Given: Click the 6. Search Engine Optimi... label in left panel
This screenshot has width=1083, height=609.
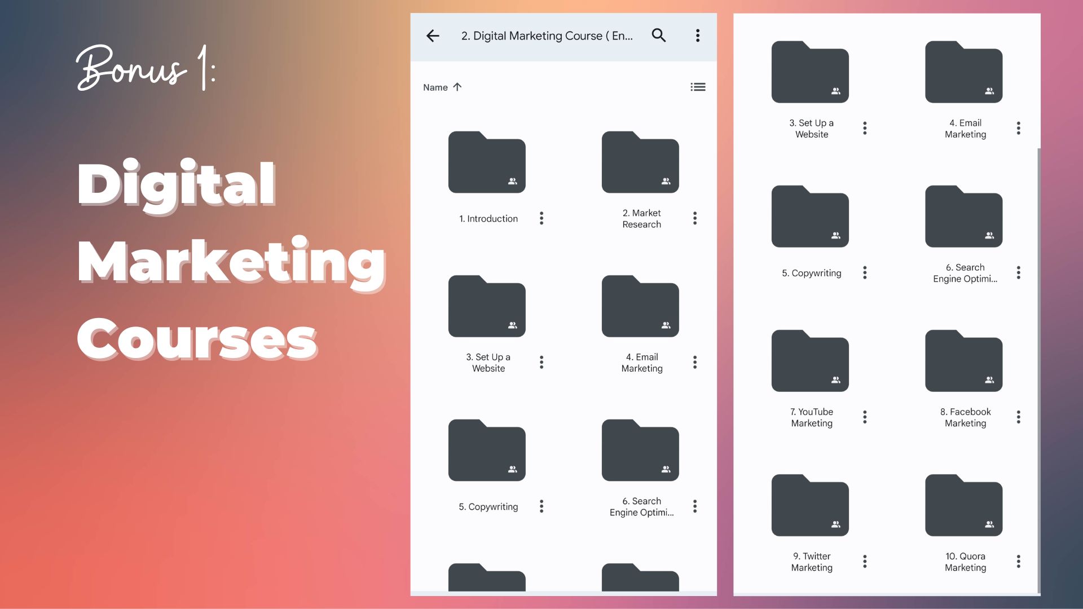Looking at the screenshot, I should [x=641, y=506].
